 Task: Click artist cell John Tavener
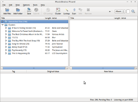point(57,44)
